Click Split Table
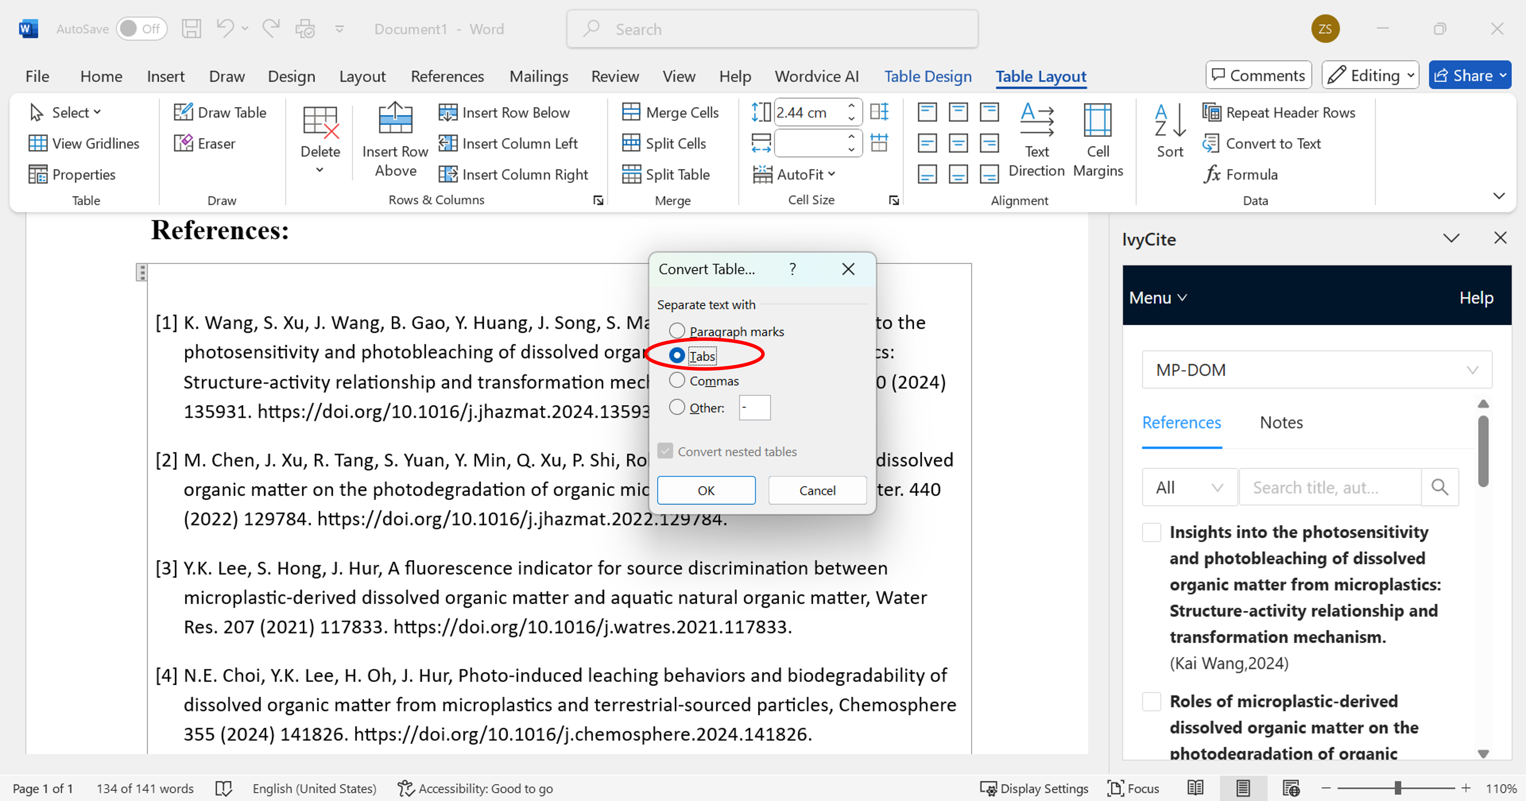 (666, 174)
